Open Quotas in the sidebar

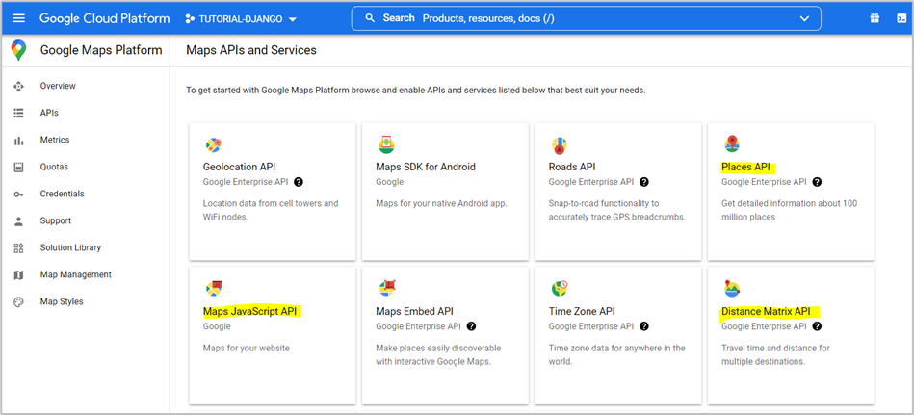point(54,167)
